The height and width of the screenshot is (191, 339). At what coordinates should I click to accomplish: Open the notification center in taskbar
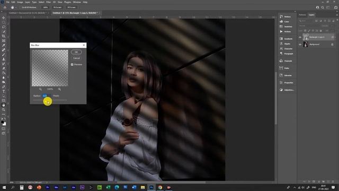click(333, 187)
